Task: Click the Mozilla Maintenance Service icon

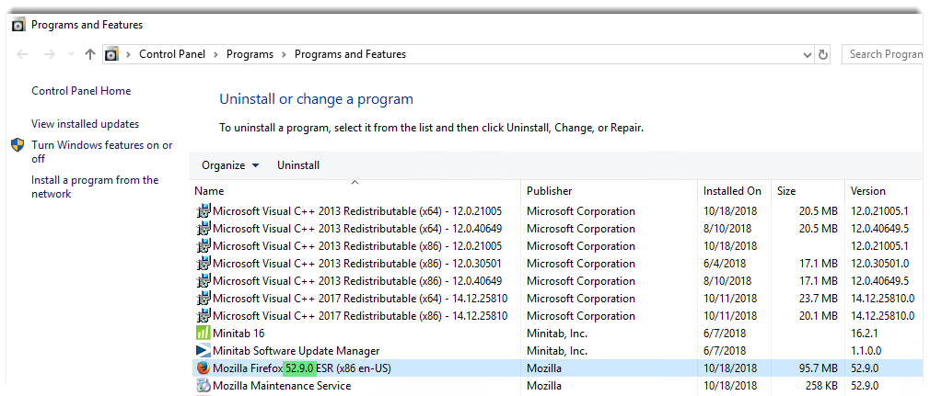Action: coord(203,385)
